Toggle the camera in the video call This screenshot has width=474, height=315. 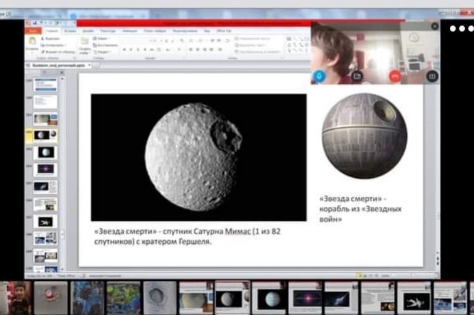click(x=357, y=76)
